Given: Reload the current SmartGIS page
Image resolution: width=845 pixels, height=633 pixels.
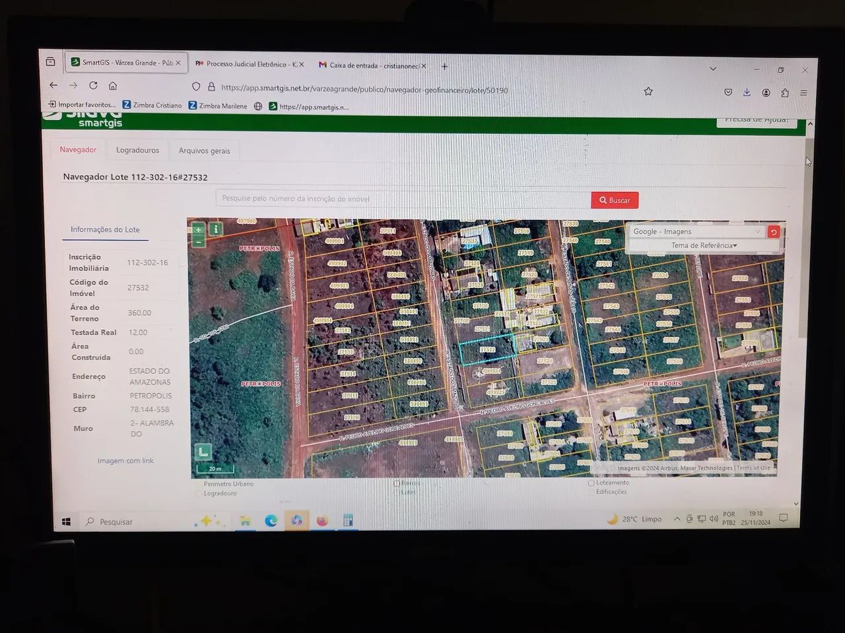Looking at the screenshot, I should 93,85.
